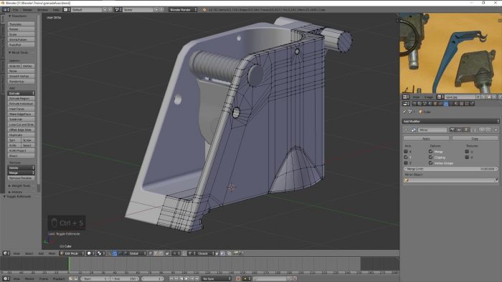502x282 pixels.
Task: Collapse the Mirror modifier panel arrow
Action: tap(406, 130)
